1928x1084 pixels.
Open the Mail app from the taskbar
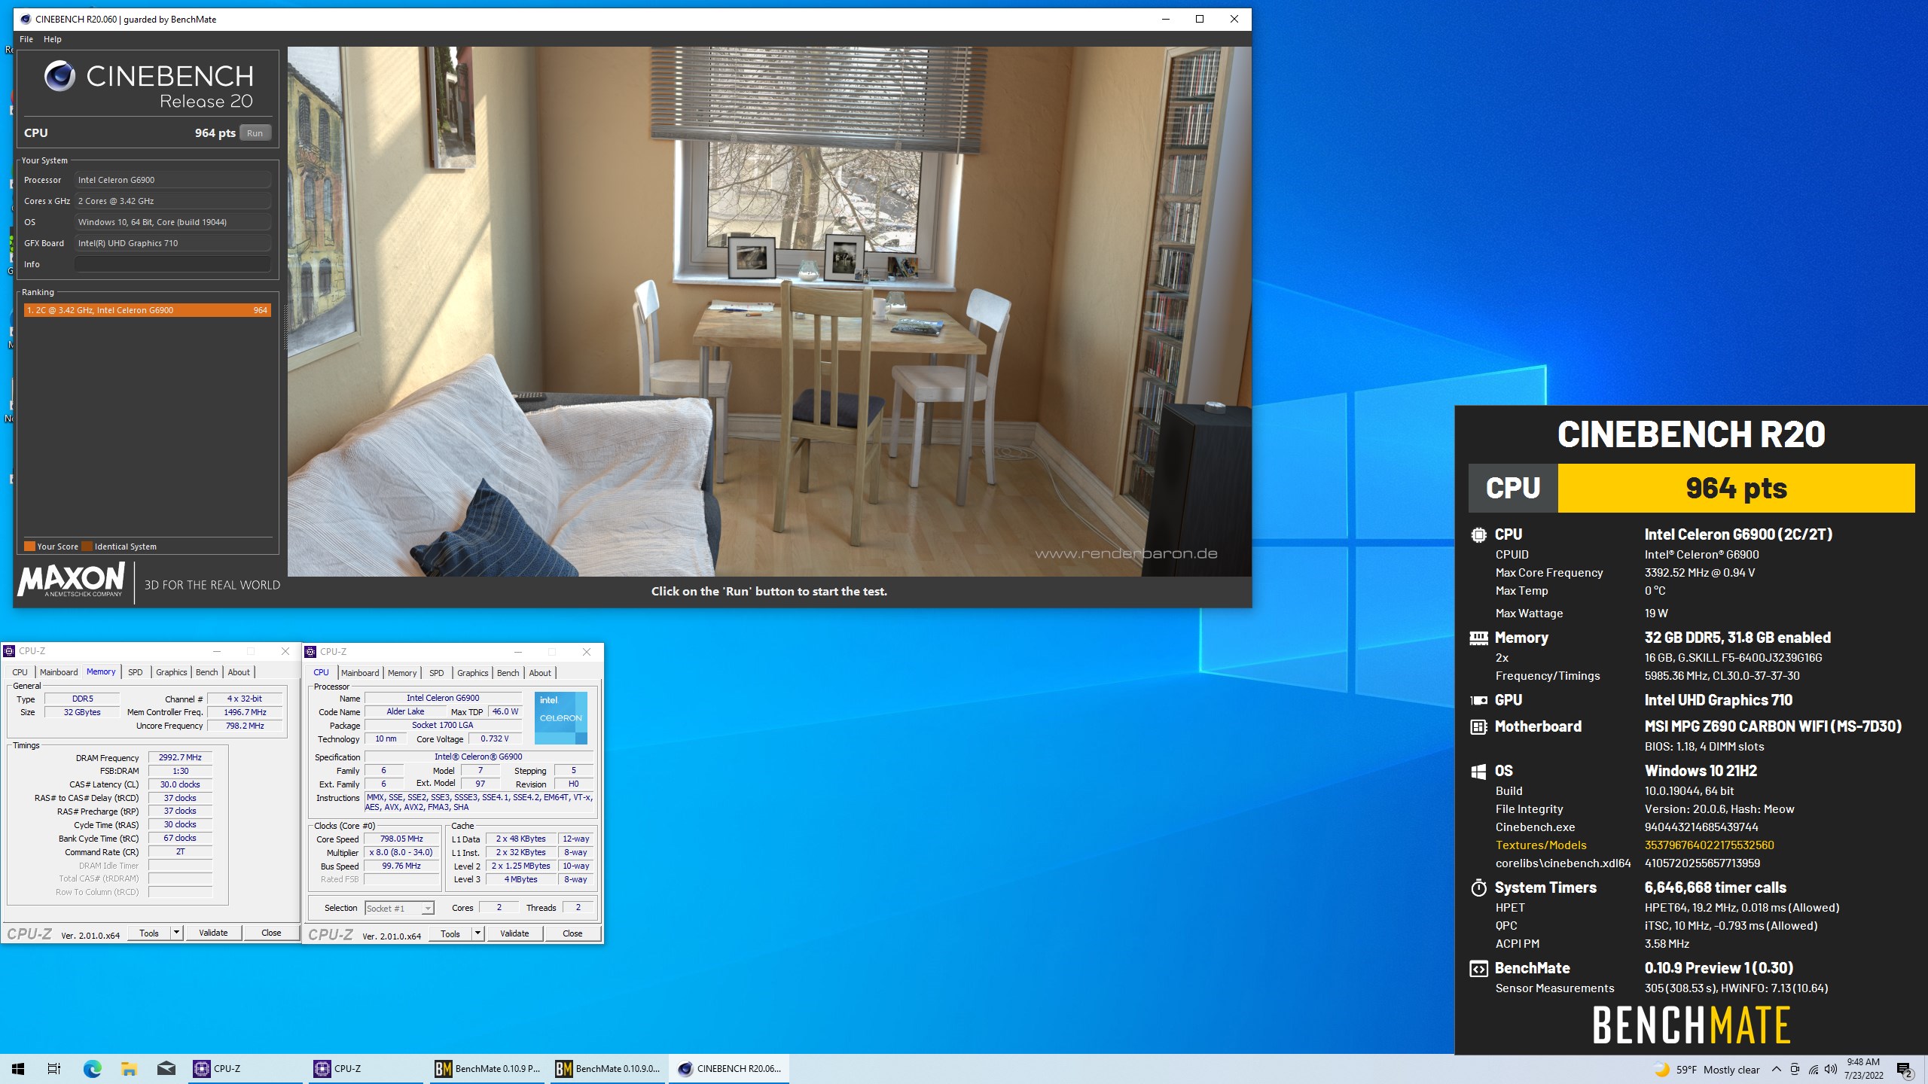point(166,1069)
